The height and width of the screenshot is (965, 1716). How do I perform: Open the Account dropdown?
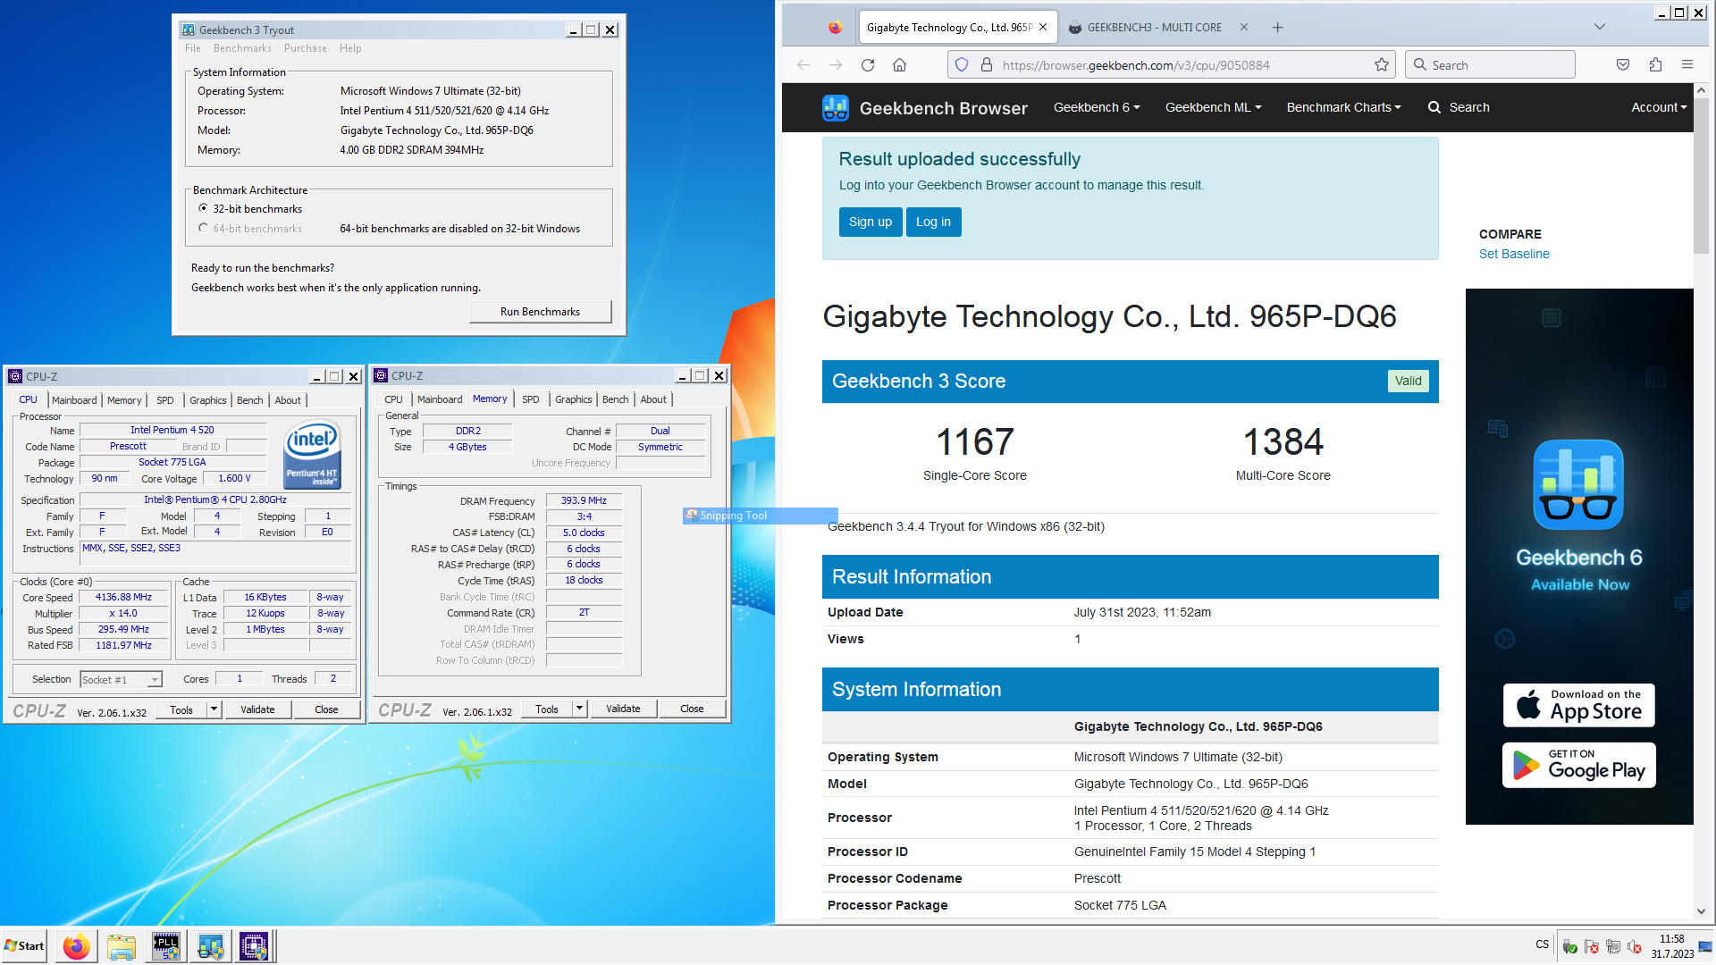coord(1659,107)
